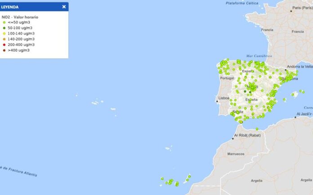313x195 pixels.
Task: Choose the >400 ug/m3 dark red legend dot
Action: (4, 50)
